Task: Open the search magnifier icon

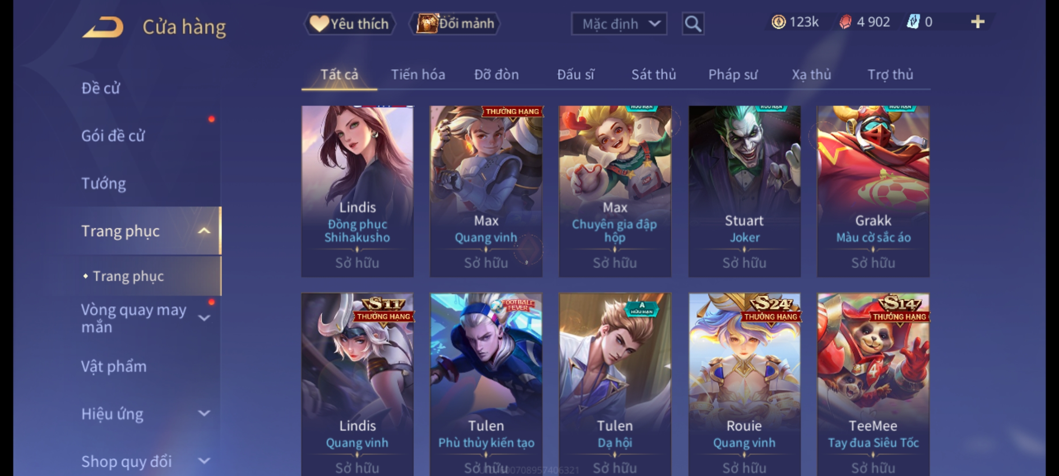Action: click(693, 24)
